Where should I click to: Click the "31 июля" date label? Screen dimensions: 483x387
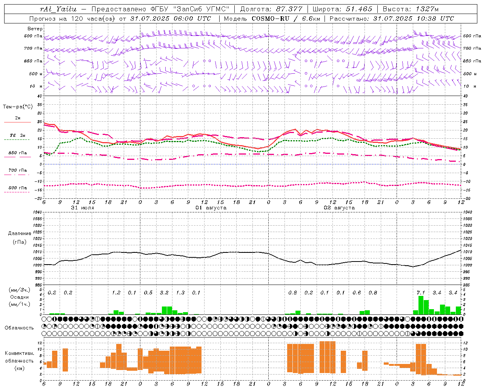83,208
